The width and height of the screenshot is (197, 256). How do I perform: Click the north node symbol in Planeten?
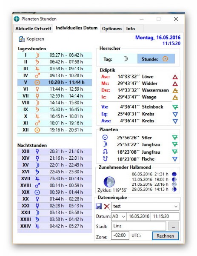tap(105, 152)
